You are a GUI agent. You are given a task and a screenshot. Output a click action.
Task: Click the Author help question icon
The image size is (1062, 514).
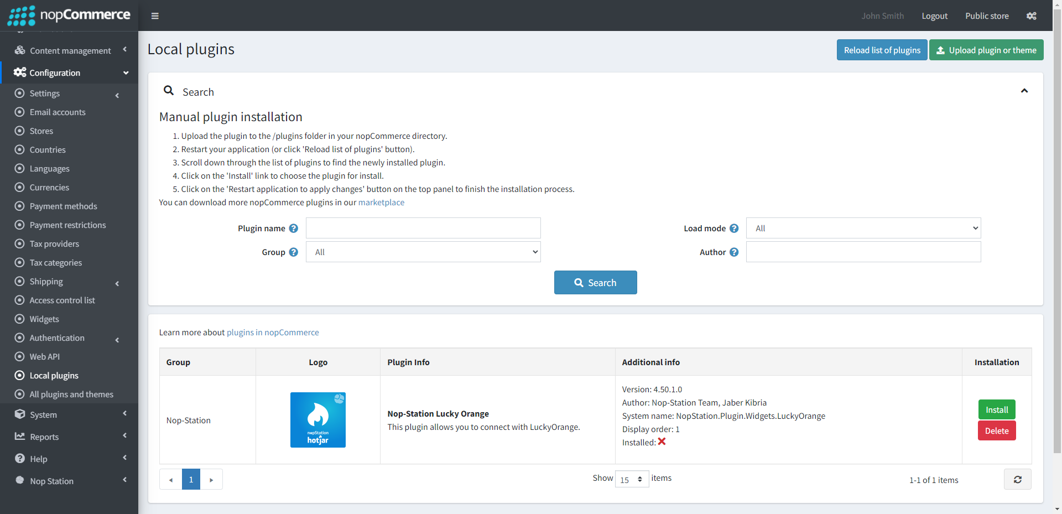point(734,252)
